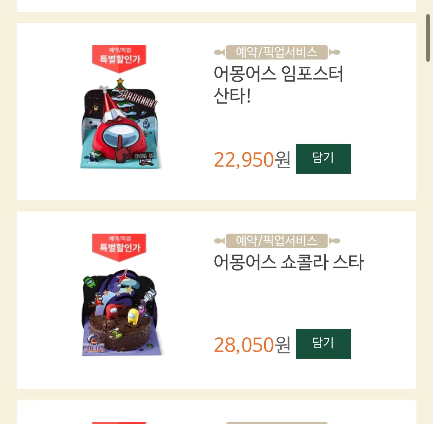The image size is (433, 424).
Task: Click left rolling-pin handle on 쇼콜라 스타 label
Action: pyautogui.click(x=220, y=241)
